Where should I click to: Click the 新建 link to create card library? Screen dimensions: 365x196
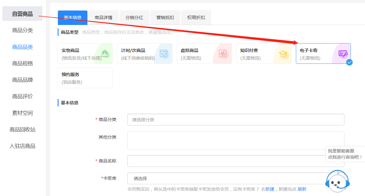click(269, 189)
